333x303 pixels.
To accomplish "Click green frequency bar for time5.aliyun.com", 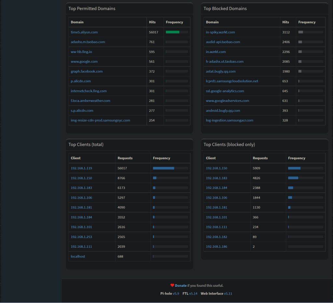I will coord(173,32).
